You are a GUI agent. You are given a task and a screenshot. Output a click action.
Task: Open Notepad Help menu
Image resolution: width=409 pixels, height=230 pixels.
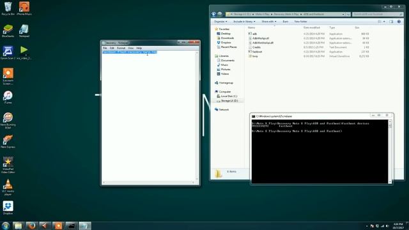coord(139,48)
